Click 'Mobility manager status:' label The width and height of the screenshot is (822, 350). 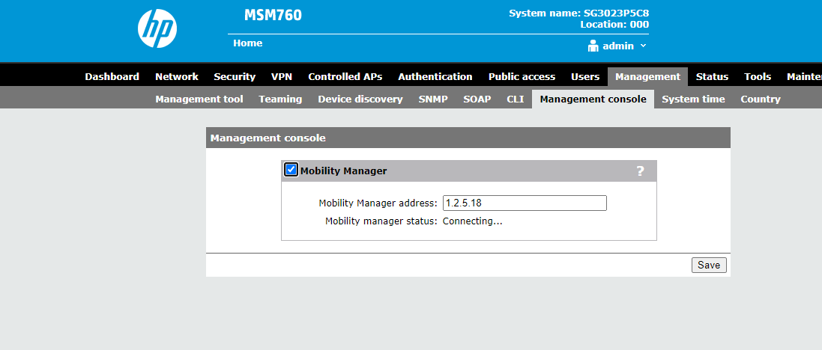(x=381, y=221)
